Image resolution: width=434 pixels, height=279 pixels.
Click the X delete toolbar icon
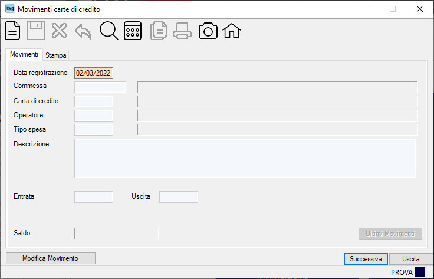point(59,31)
